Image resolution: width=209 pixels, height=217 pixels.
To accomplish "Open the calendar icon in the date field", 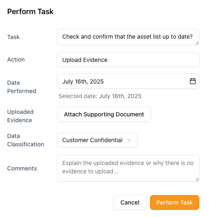I will 192,81.
